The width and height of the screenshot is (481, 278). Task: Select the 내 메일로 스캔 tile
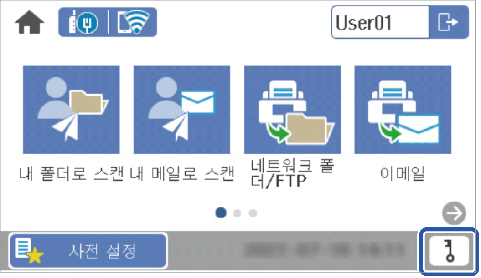pyautogui.click(x=182, y=110)
